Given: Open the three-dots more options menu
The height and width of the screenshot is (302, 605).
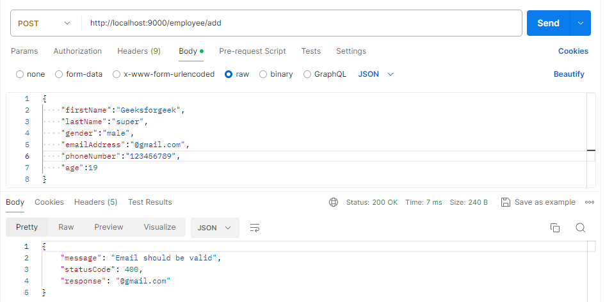Looking at the screenshot, I should coord(590,202).
